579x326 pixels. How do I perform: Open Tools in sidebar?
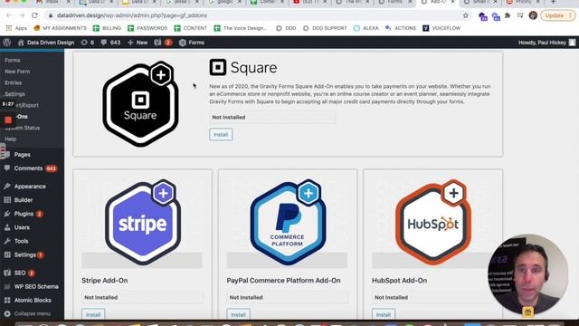21,241
